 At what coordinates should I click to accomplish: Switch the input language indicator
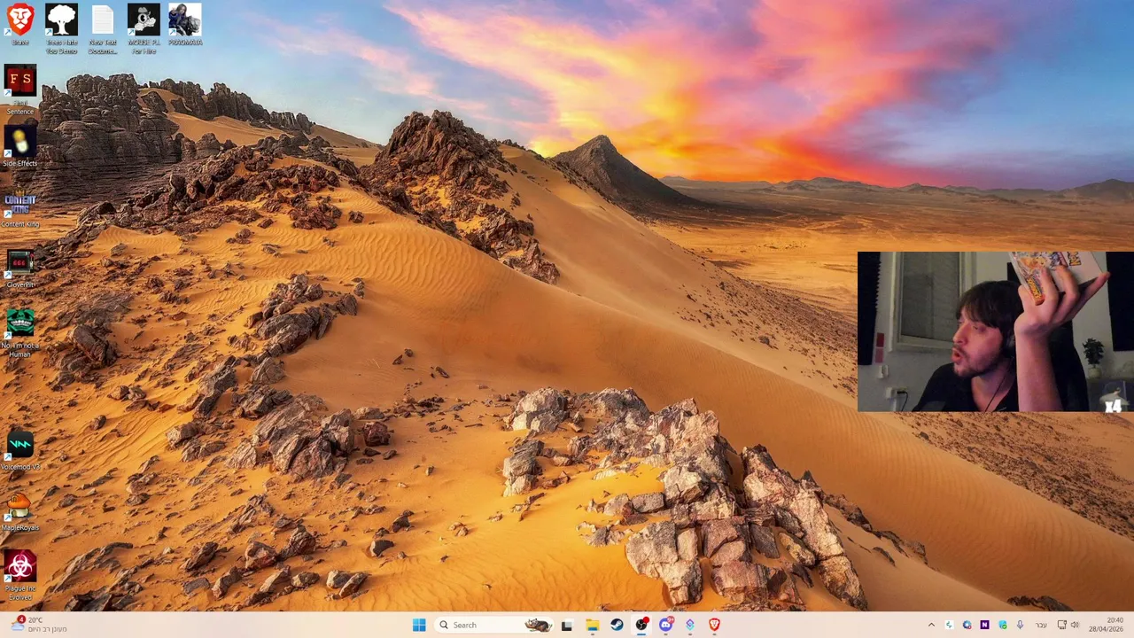coord(1041,625)
